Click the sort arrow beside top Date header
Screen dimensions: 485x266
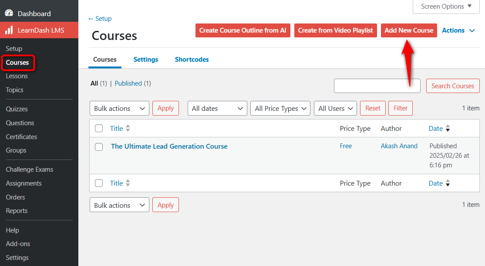click(448, 129)
